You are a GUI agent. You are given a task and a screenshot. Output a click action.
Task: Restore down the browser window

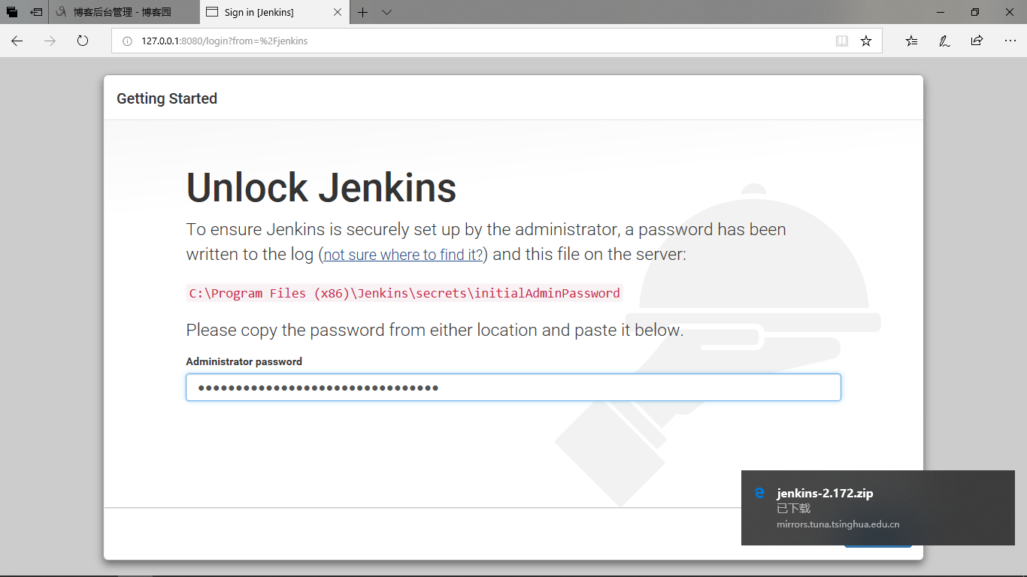pos(975,12)
